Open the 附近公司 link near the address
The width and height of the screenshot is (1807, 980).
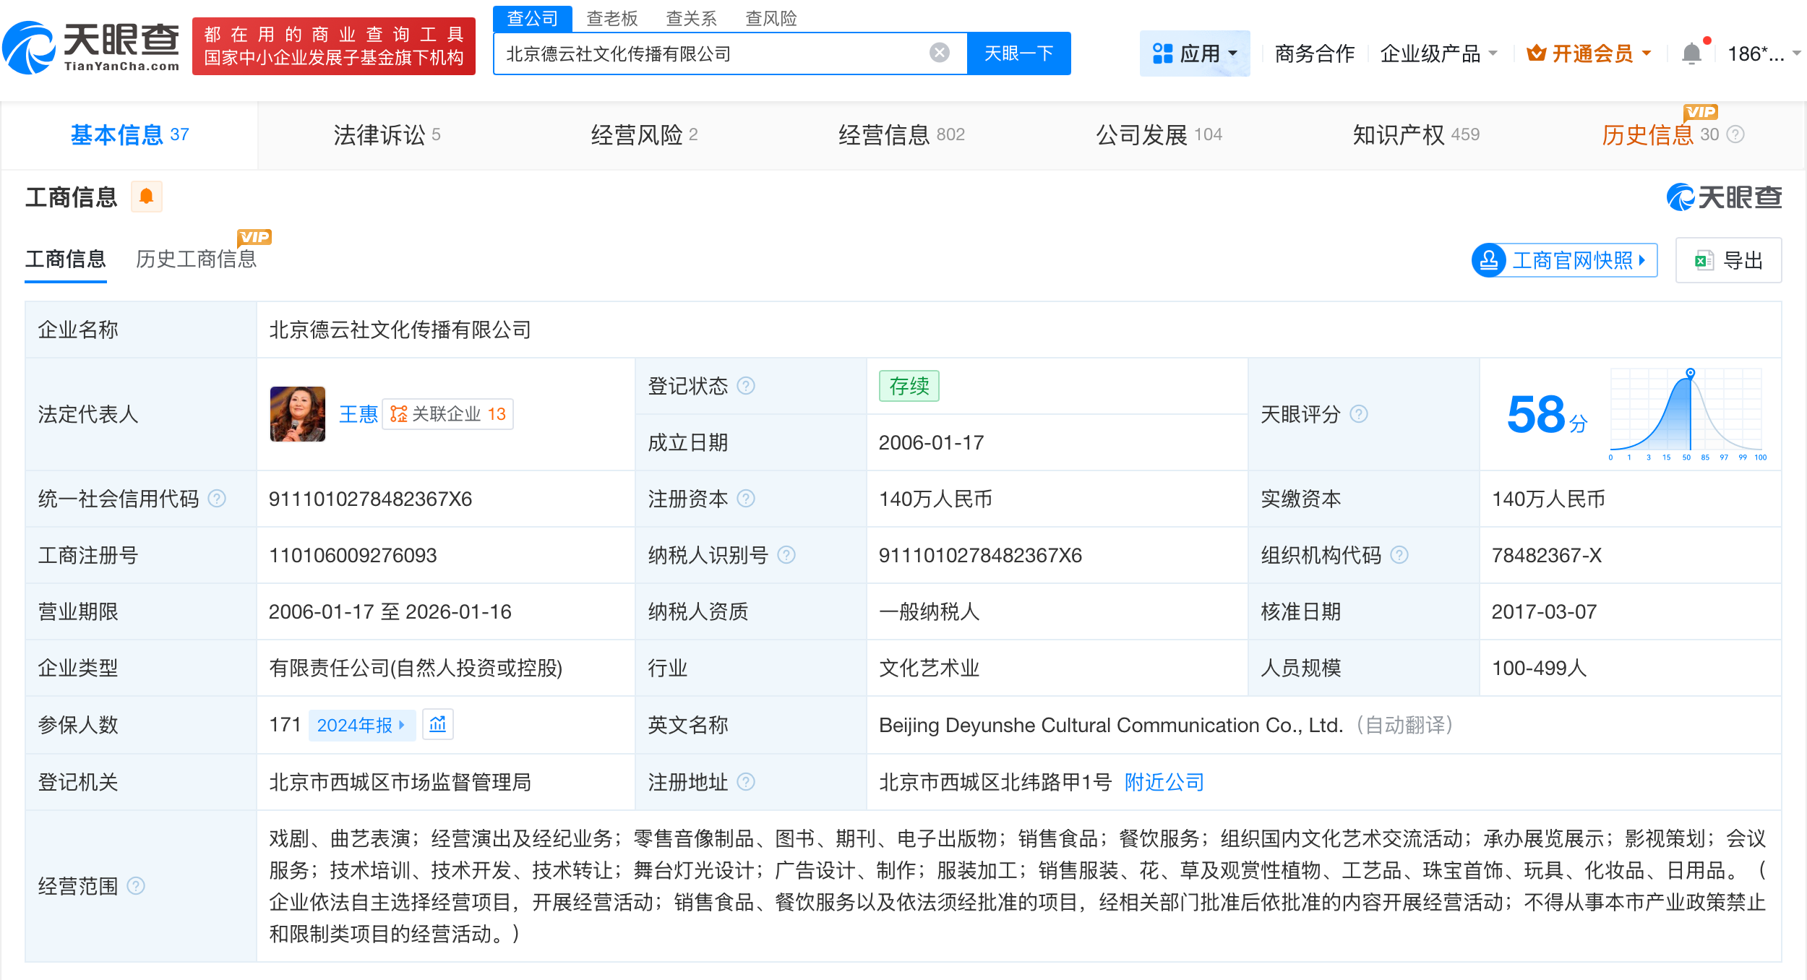tap(1163, 782)
